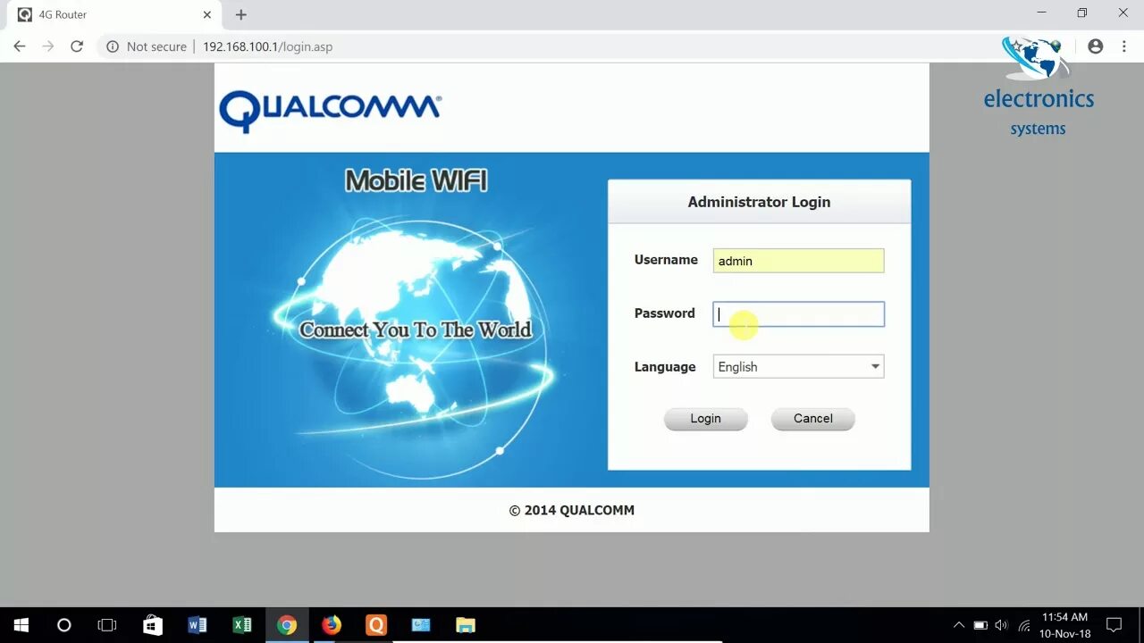This screenshot has width=1144, height=643.
Task: Reload the page with refresh icon
Action: tap(77, 46)
